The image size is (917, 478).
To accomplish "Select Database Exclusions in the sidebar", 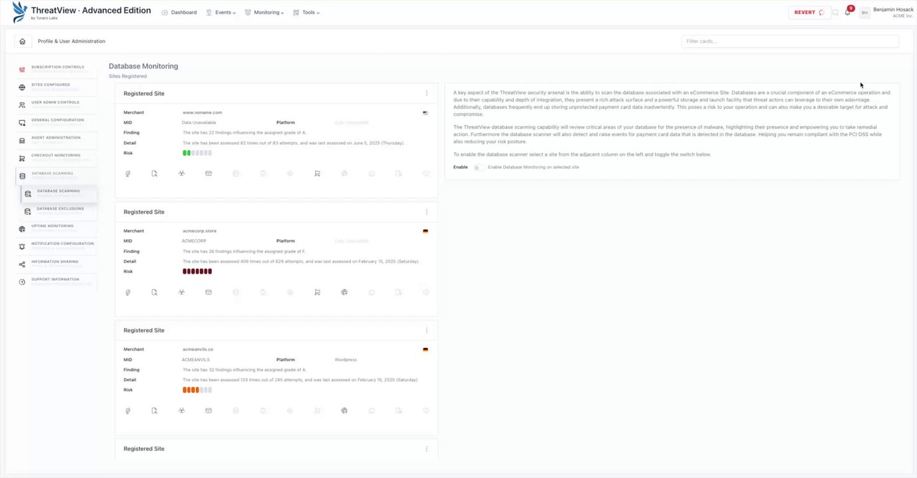I will pos(60,210).
